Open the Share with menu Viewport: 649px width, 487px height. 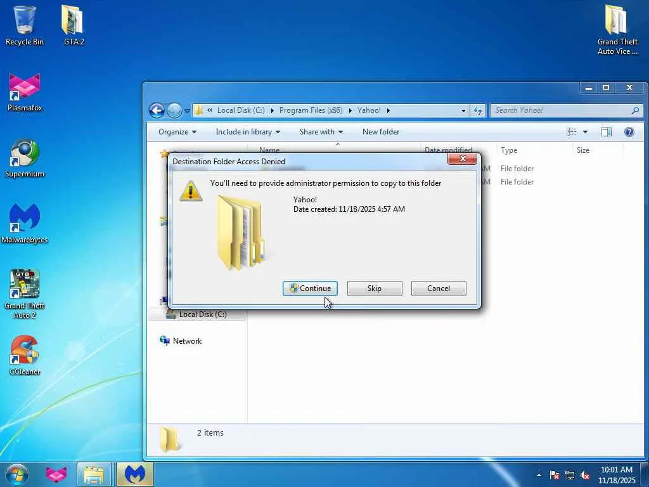pos(321,132)
